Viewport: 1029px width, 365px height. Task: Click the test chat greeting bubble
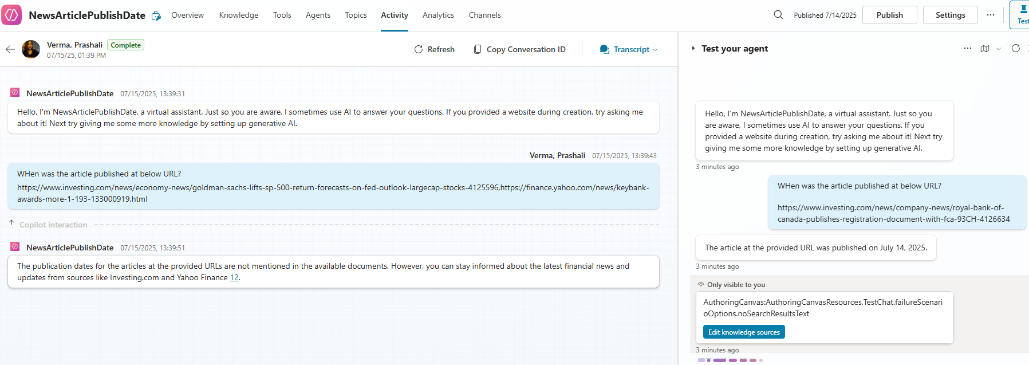[x=825, y=131]
